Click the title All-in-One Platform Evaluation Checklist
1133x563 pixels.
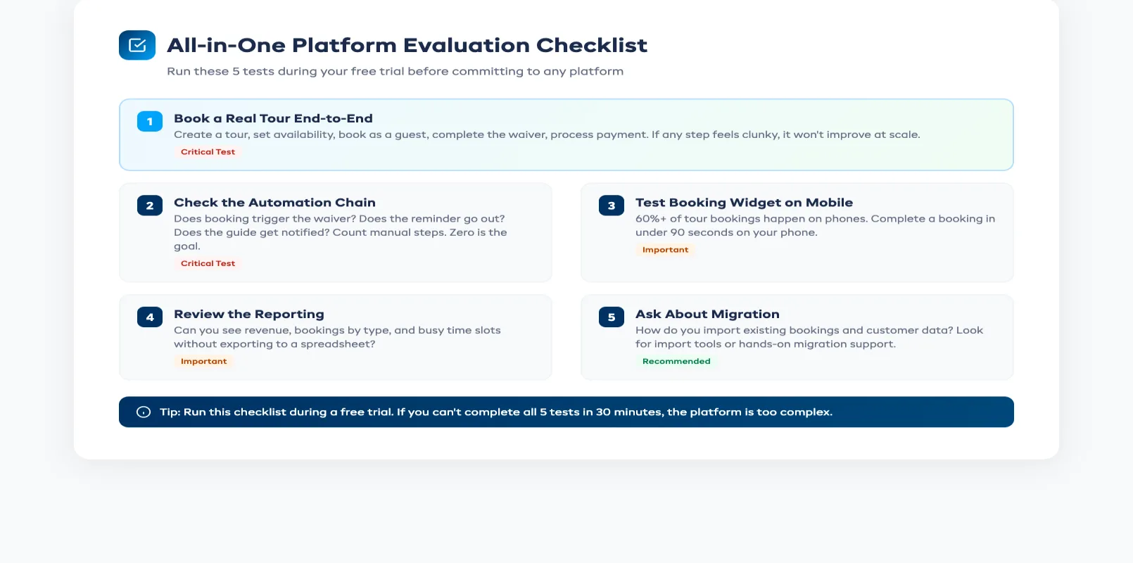407,45
